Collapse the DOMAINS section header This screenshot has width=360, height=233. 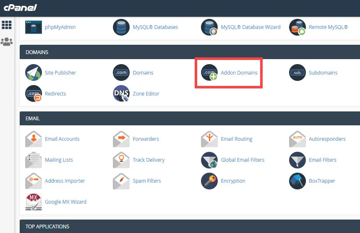click(x=190, y=52)
